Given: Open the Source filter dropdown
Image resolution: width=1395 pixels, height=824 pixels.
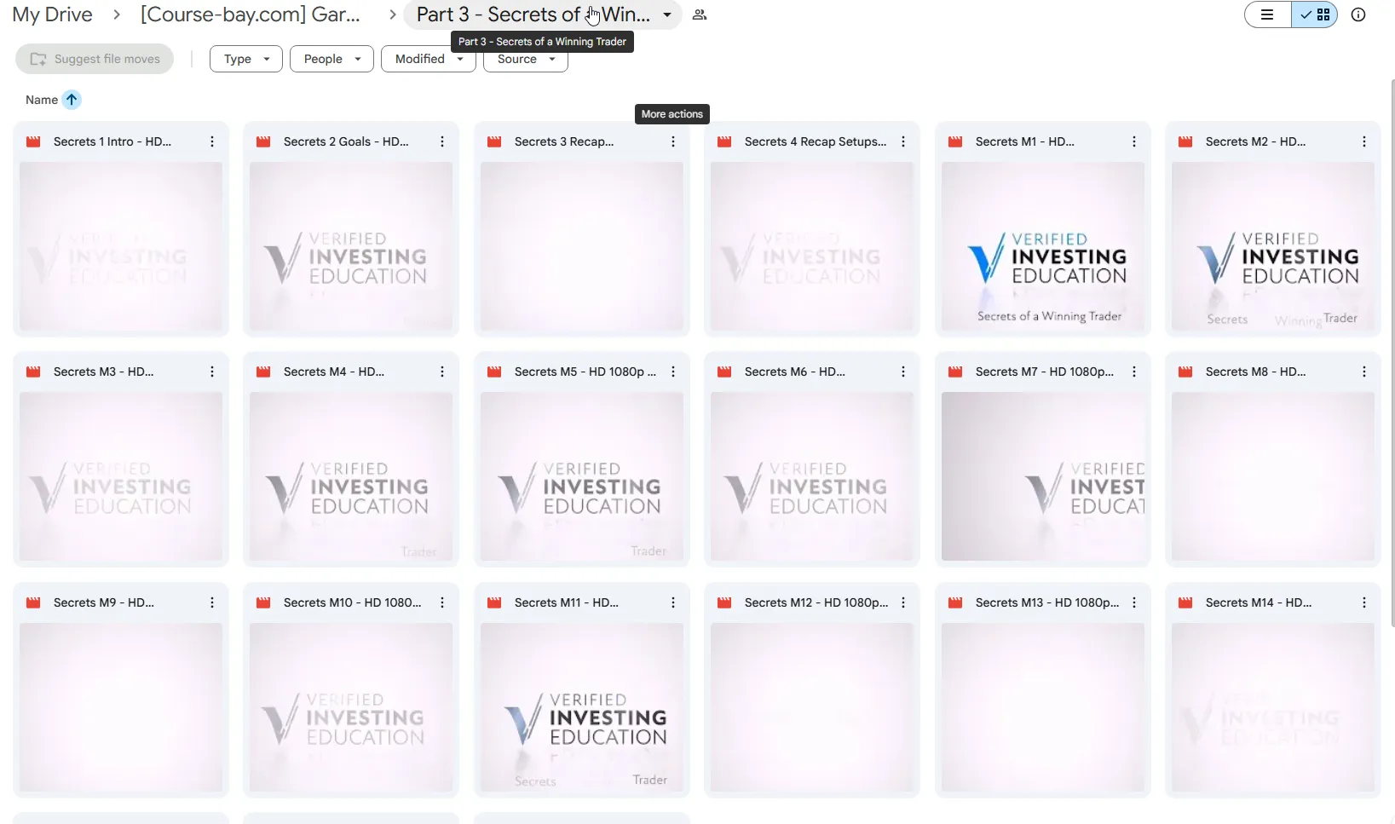Looking at the screenshot, I should pyautogui.click(x=525, y=59).
